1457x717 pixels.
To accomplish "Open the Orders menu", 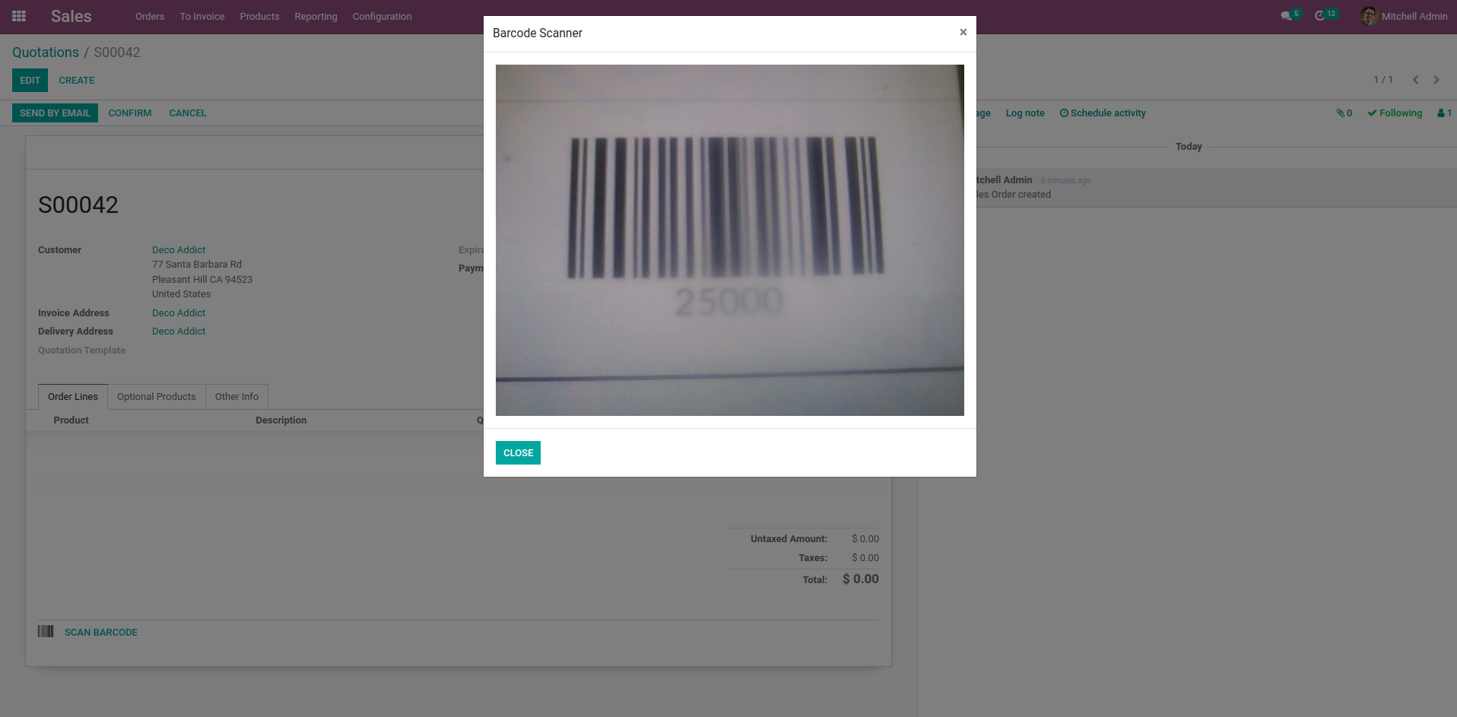I will click(150, 16).
